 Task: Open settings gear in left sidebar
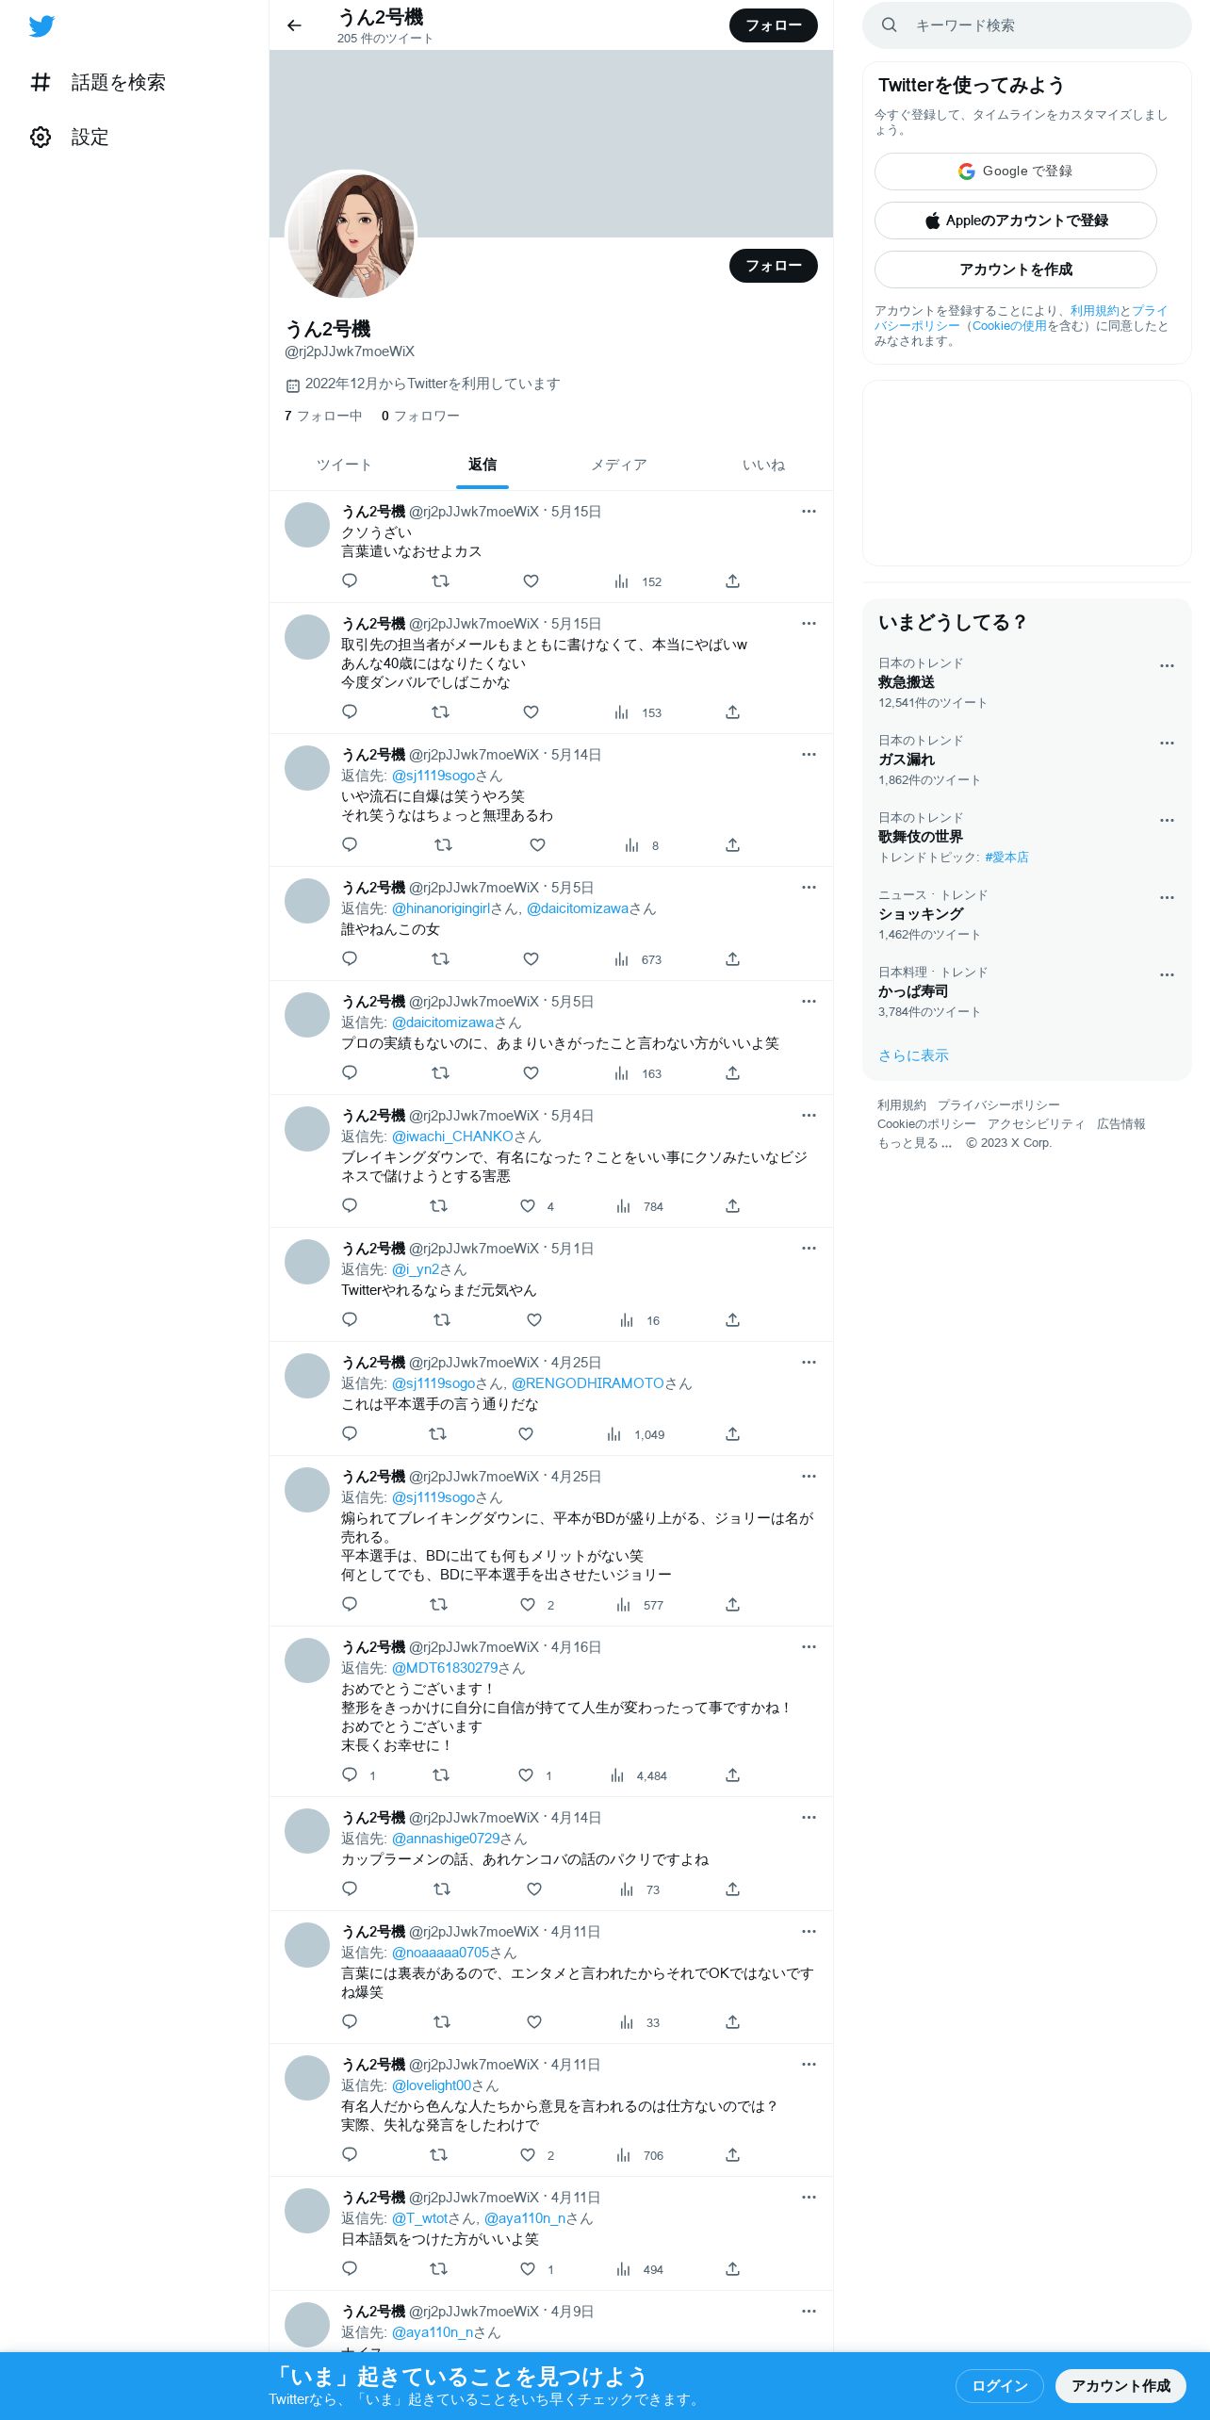(x=41, y=138)
